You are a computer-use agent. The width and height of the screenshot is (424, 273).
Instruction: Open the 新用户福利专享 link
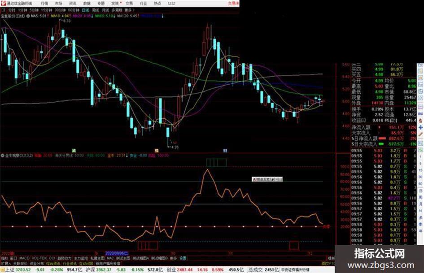point(108,263)
